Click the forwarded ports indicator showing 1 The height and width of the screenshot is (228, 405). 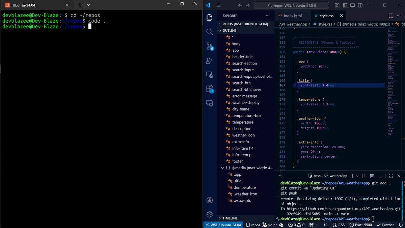coord(313,225)
